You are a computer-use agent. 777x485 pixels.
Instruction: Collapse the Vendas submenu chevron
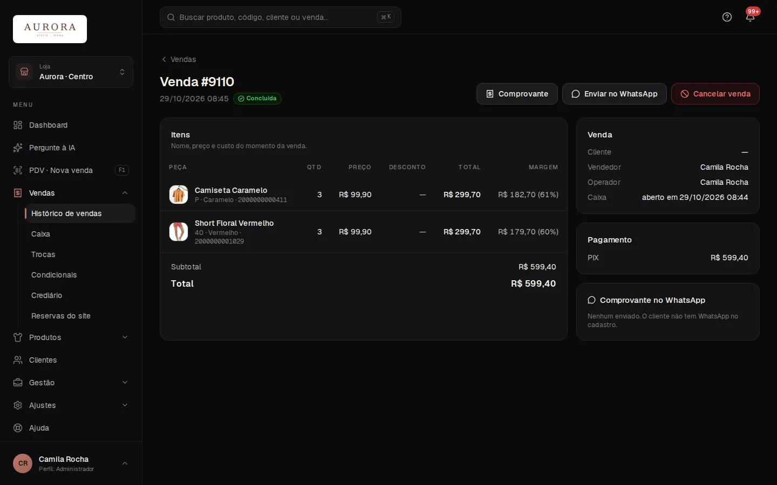125,193
